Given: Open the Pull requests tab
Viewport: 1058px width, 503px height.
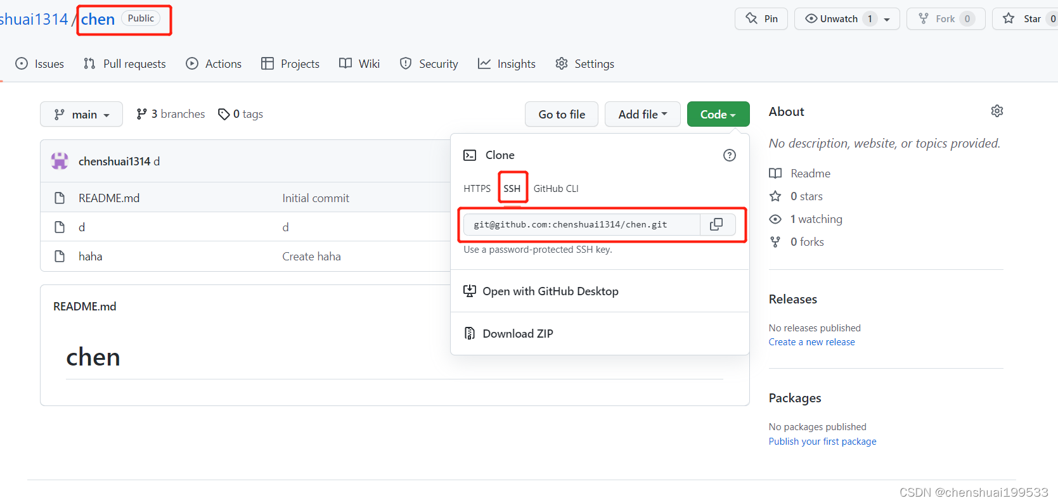Looking at the screenshot, I should click(x=125, y=64).
